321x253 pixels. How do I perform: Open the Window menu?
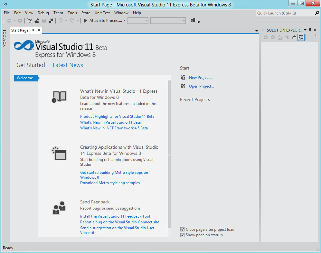tap(121, 13)
